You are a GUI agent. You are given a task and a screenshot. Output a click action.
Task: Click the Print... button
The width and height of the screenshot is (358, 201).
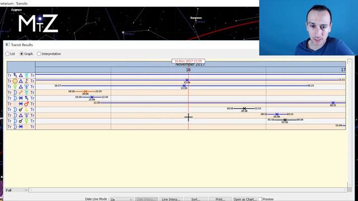(220, 199)
